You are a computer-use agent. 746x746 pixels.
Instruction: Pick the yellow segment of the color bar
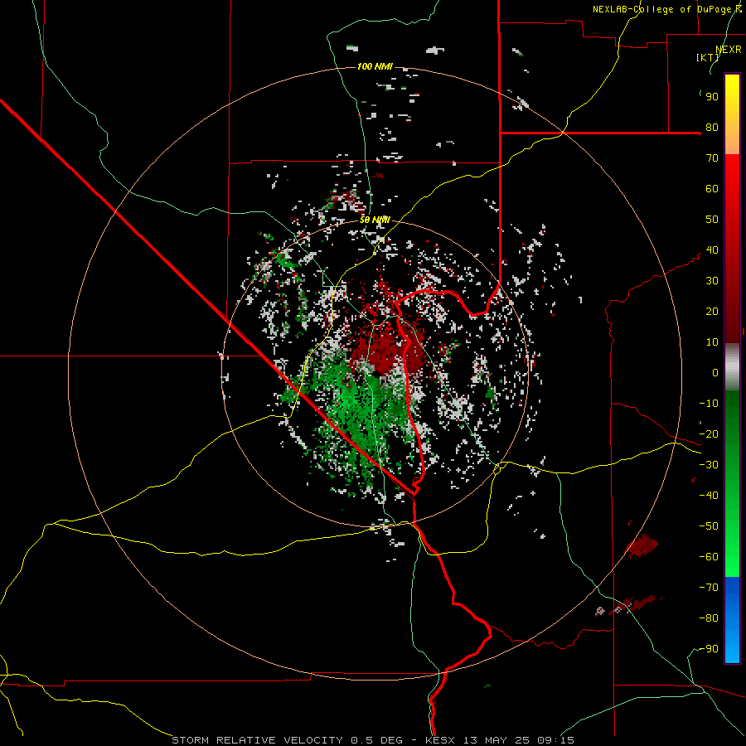(x=732, y=114)
